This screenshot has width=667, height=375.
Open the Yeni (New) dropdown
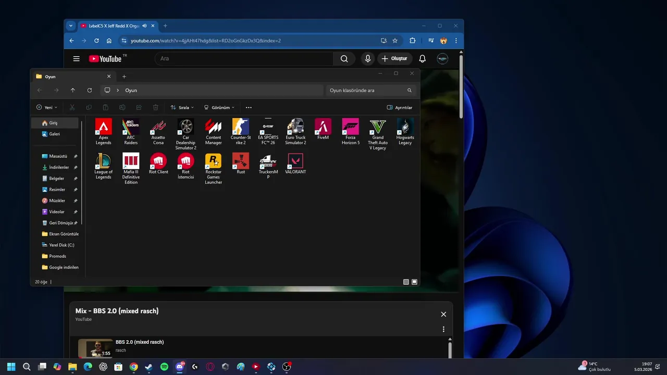pos(47,107)
